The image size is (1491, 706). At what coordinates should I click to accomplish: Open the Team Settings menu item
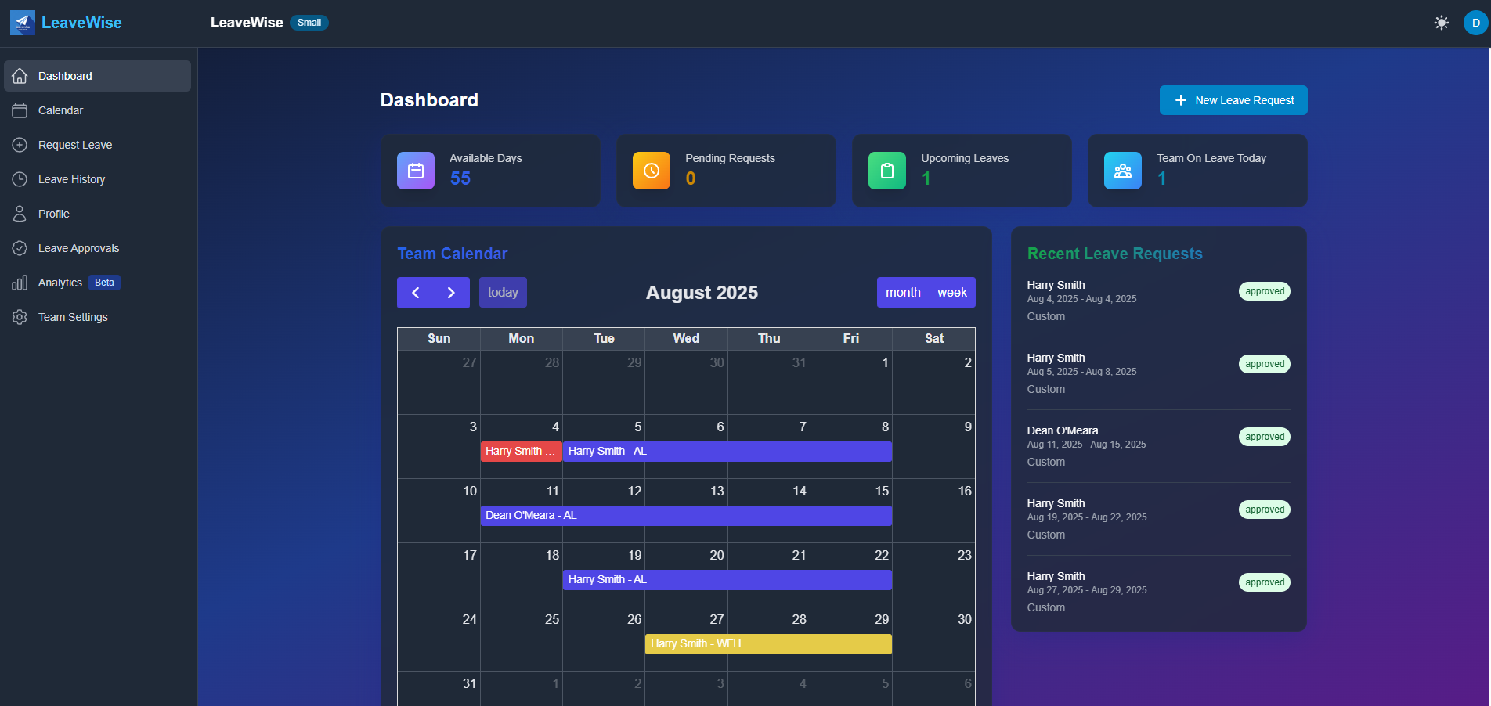click(x=97, y=317)
